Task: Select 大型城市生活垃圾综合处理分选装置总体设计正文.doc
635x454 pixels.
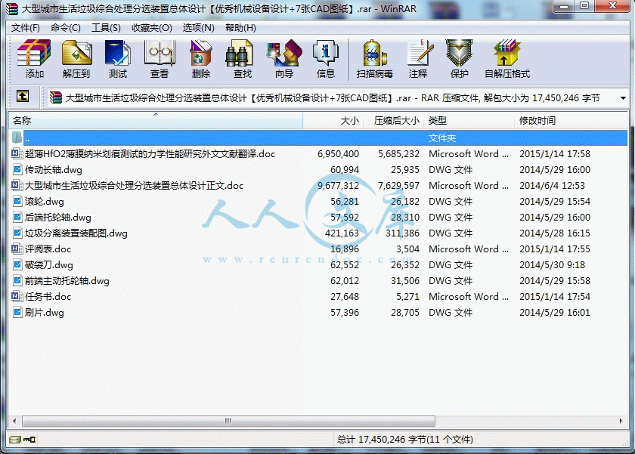Action: (x=134, y=185)
